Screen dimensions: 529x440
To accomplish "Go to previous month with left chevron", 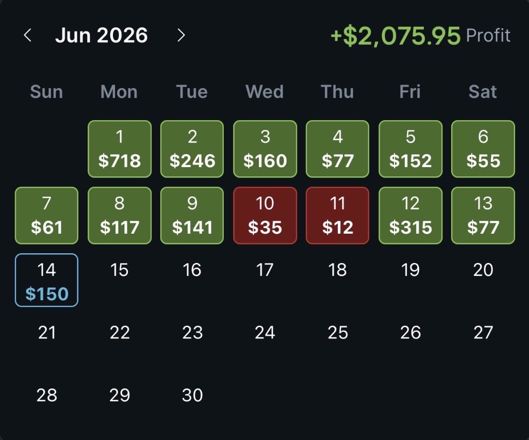I will (x=28, y=35).
